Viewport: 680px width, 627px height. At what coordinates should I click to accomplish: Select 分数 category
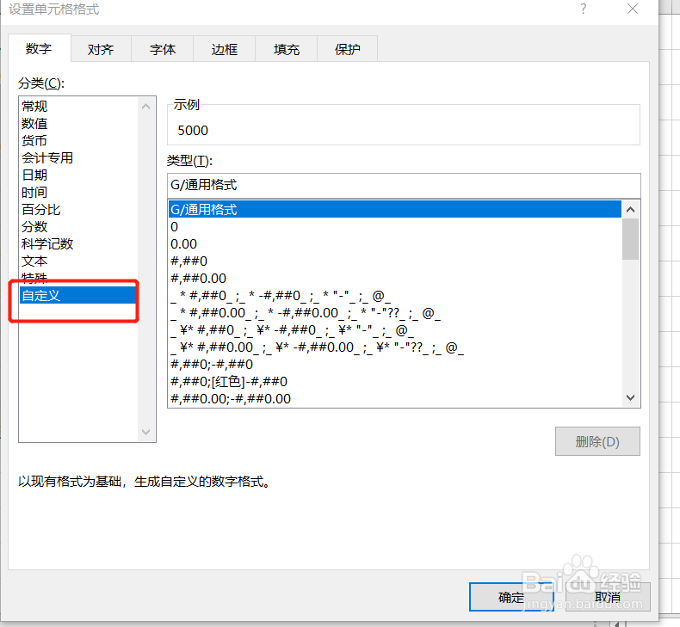(78, 226)
